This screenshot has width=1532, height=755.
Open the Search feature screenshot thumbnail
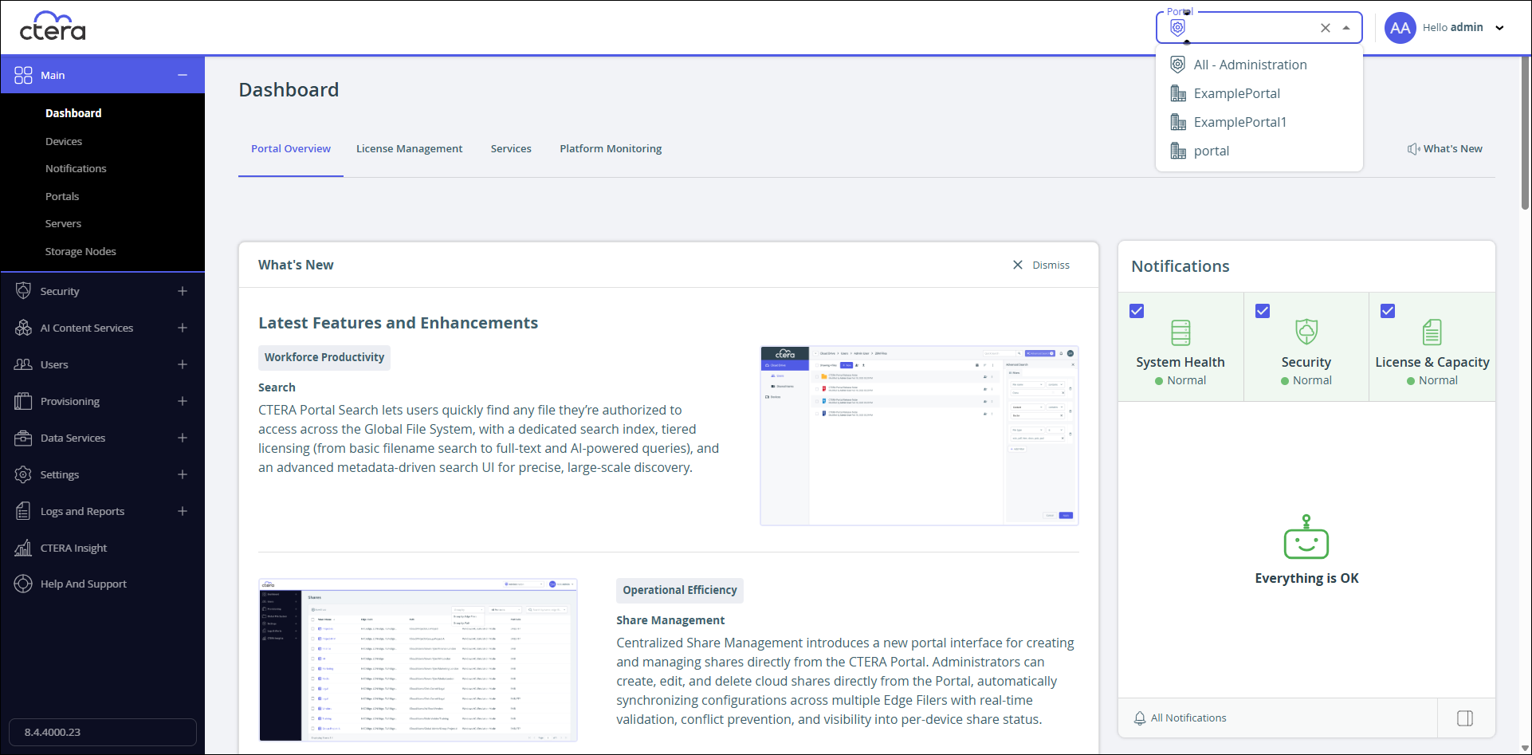919,435
